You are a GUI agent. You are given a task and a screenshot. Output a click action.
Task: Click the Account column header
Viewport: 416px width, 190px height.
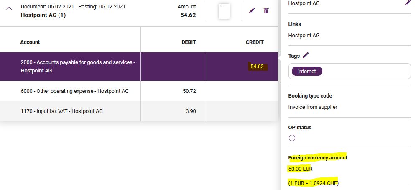point(30,42)
